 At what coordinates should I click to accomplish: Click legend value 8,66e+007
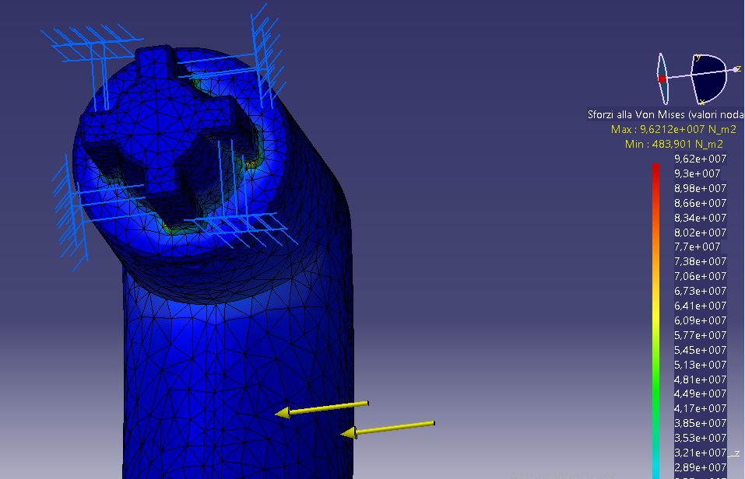point(701,203)
